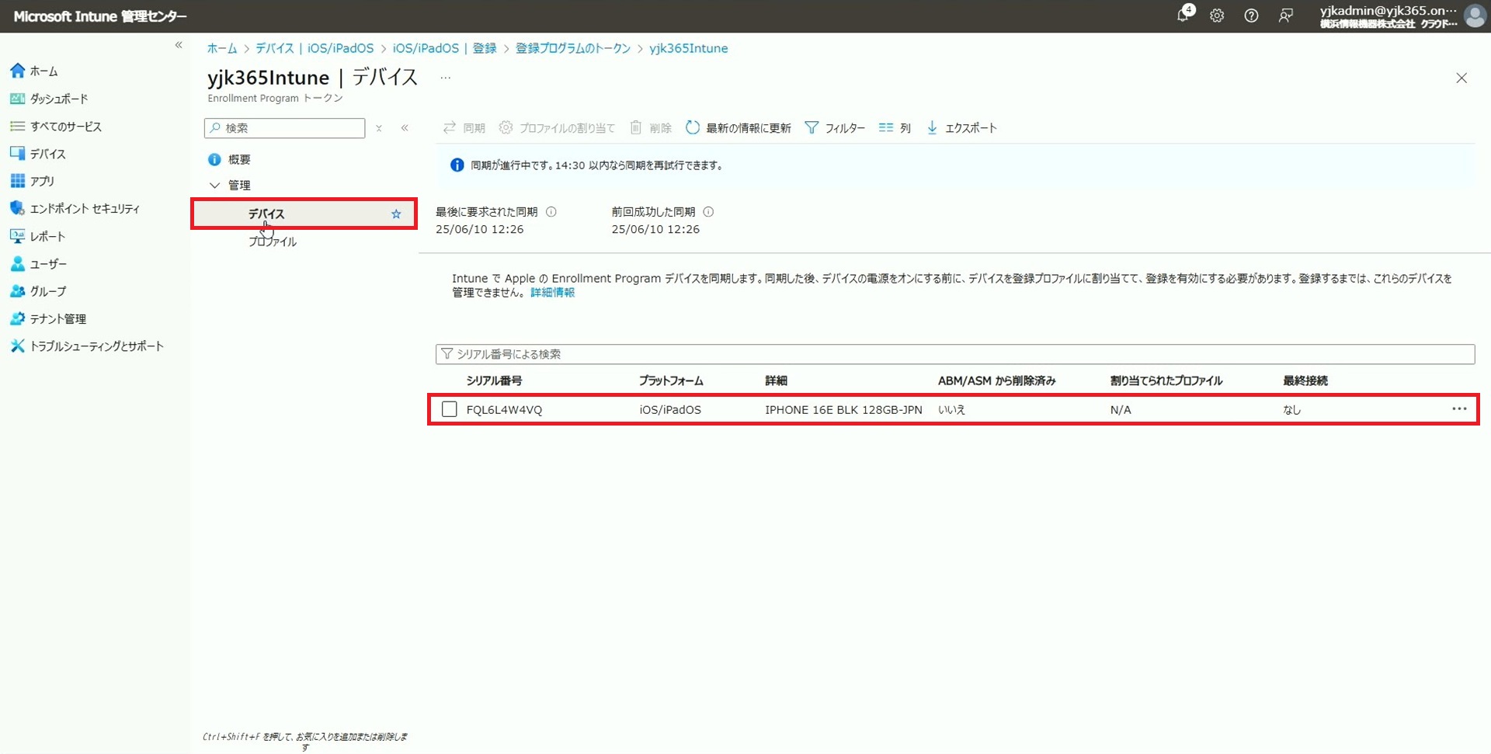Click the blue info icon in sync banner
The image size is (1491, 754).
pyautogui.click(x=457, y=165)
